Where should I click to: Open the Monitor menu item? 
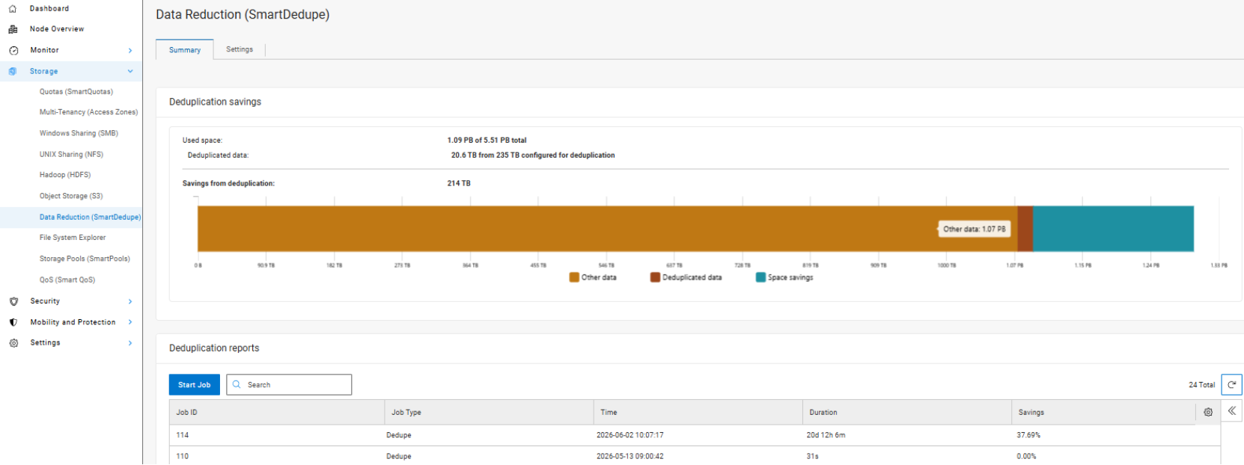click(x=71, y=50)
